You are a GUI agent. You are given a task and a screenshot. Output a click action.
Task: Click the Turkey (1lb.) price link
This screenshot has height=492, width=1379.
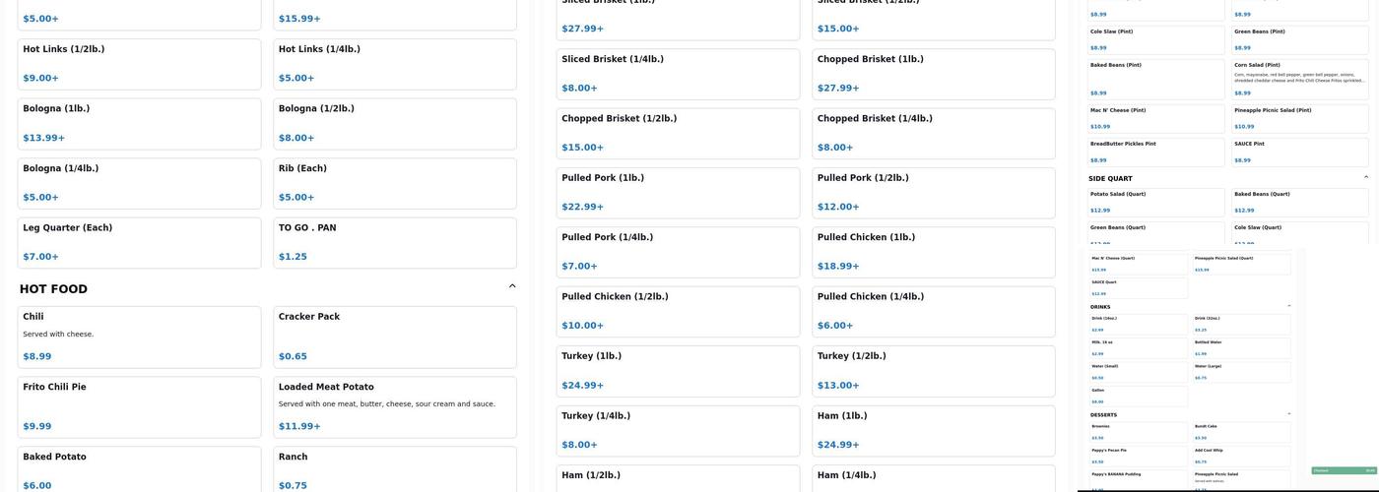point(582,385)
